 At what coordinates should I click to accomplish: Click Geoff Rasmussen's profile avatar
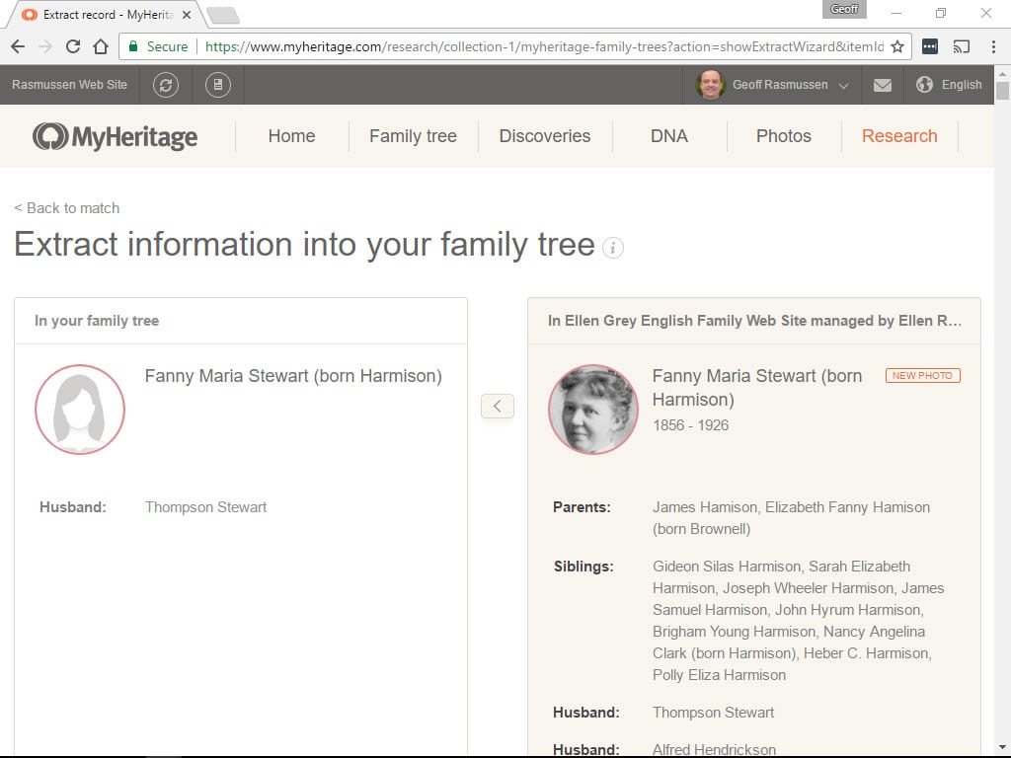[711, 85]
